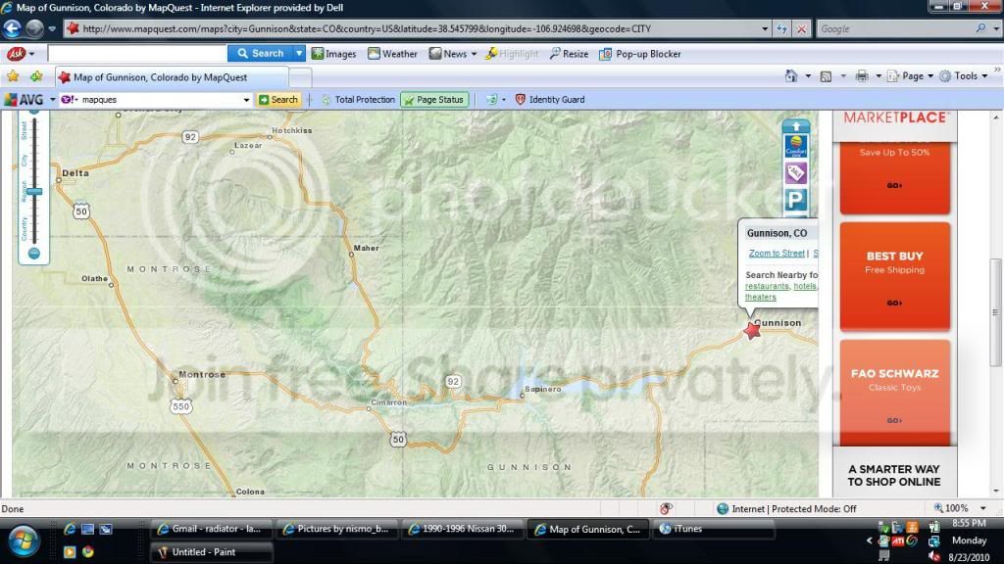Open the Tools dropdown menu
This screenshot has height=564, width=1004.
[965, 76]
